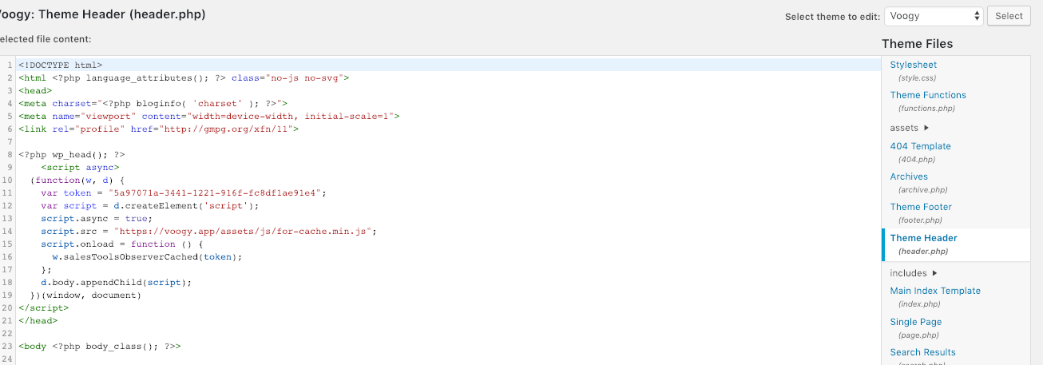Click the DOCTYPE html line in editor

coord(61,65)
